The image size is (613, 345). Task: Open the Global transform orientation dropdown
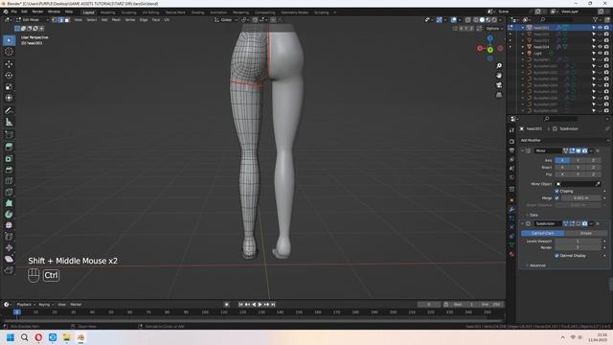[226, 19]
